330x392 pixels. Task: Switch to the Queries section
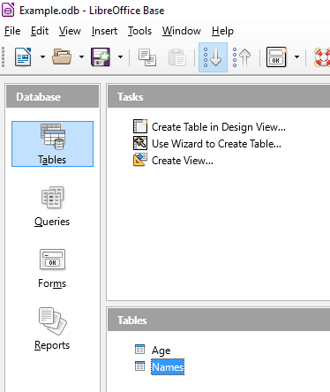pos(52,207)
